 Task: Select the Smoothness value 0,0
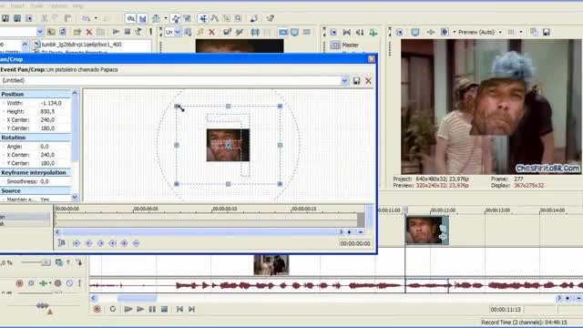[45, 181]
